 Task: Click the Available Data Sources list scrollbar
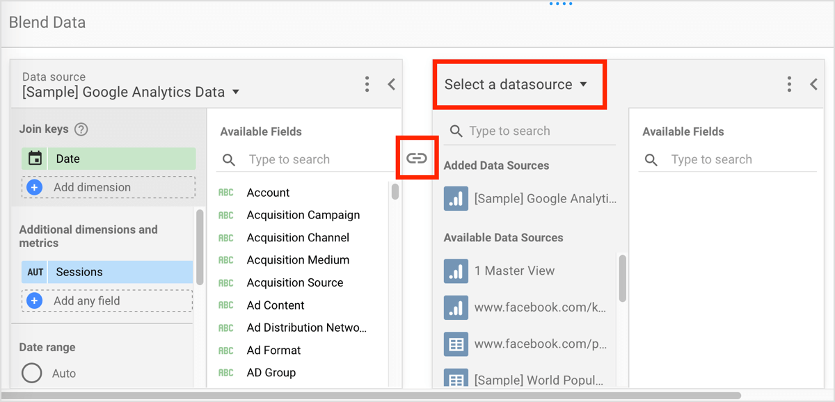point(622,278)
